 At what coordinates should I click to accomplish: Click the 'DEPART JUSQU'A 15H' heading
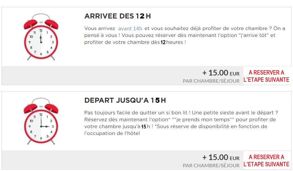click(125, 101)
